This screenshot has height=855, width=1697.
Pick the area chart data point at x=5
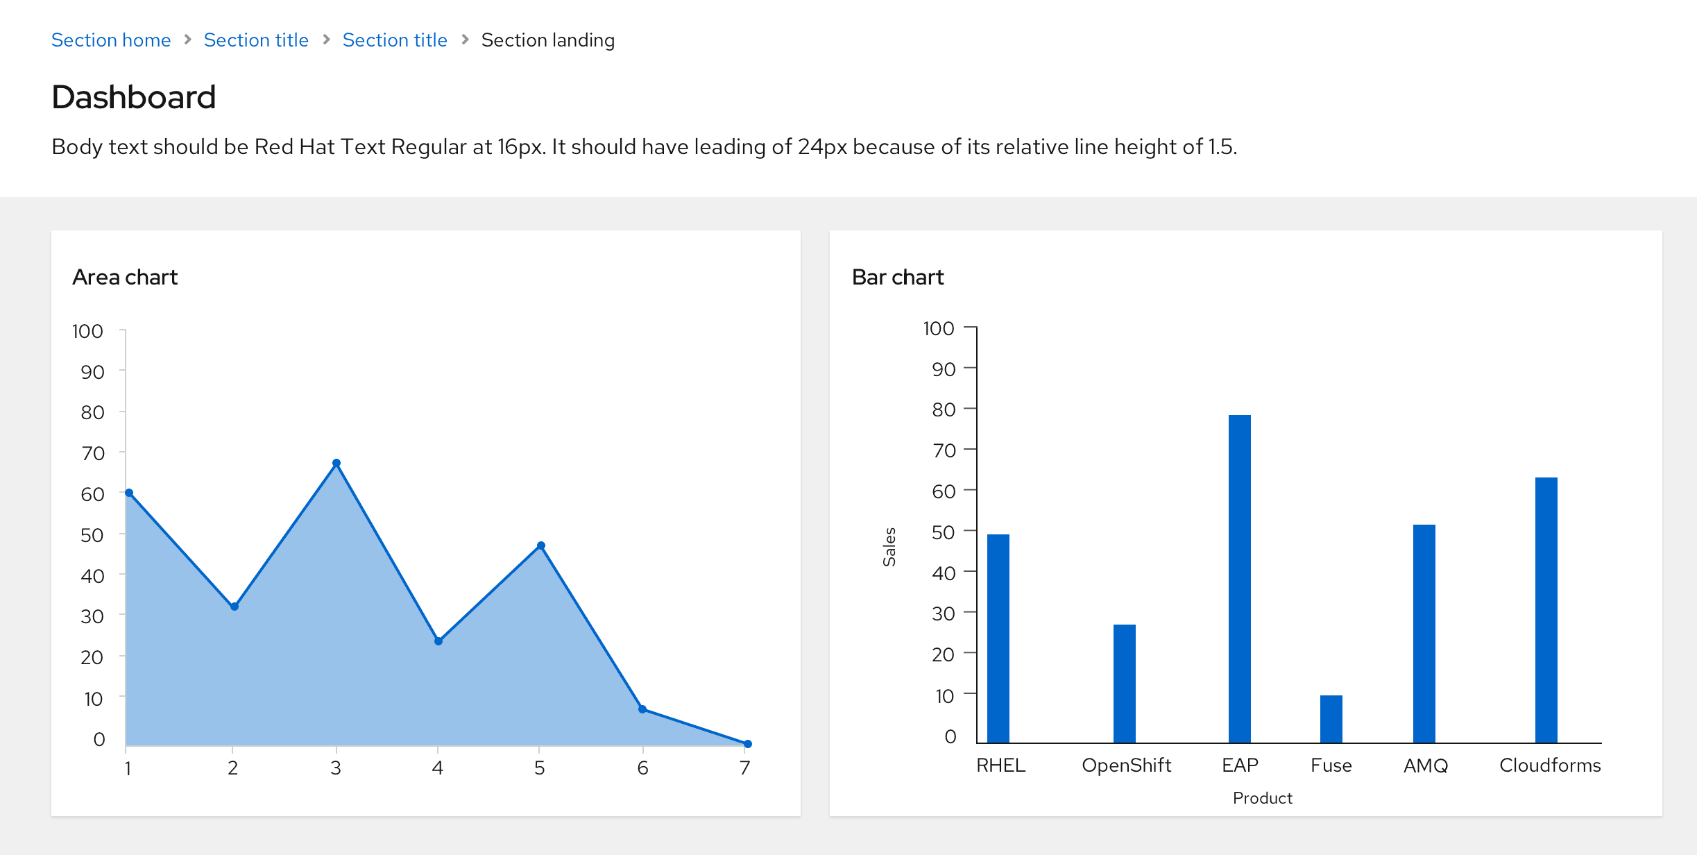541,545
